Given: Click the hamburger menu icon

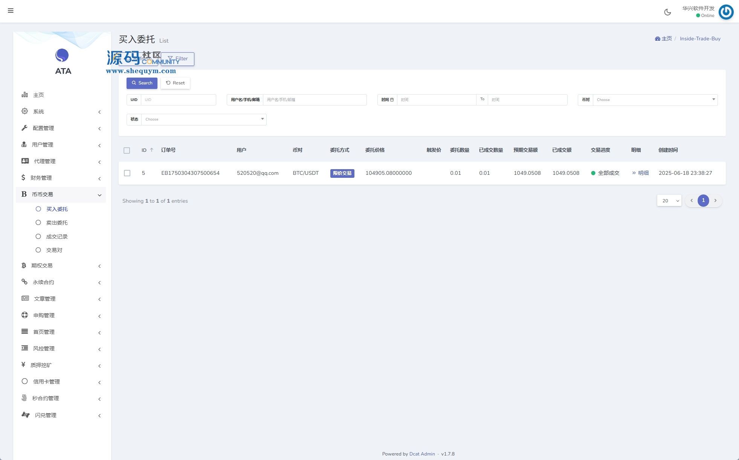Looking at the screenshot, I should pos(11,11).
